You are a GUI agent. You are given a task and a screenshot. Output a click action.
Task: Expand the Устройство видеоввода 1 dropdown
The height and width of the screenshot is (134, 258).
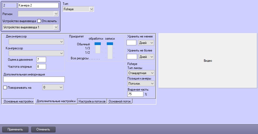point(30,27)
